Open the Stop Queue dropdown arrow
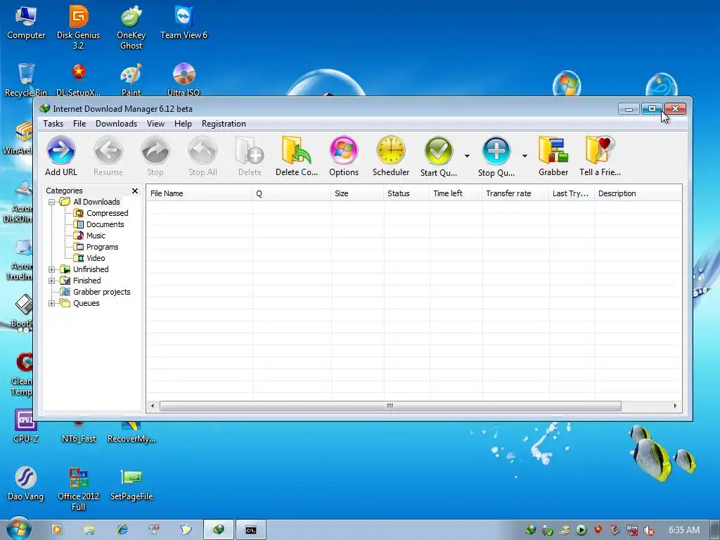720x540 pixels. coord(525,156)
